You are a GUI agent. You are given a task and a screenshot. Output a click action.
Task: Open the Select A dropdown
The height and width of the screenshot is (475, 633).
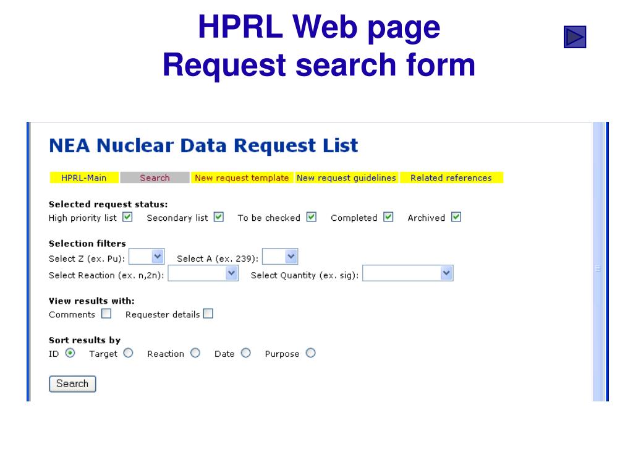[280, 257]
